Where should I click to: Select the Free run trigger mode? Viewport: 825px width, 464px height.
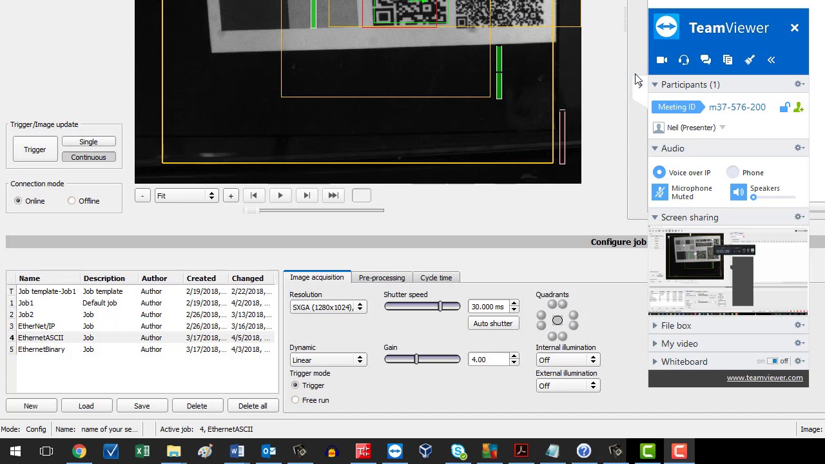(295, 400)
